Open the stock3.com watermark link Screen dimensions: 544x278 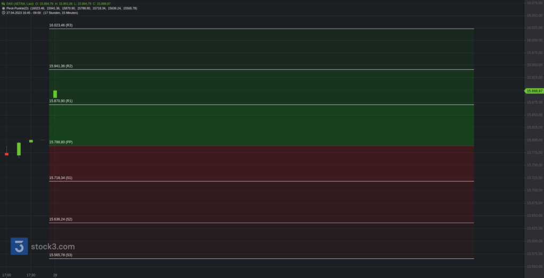(x=53, y=247)
